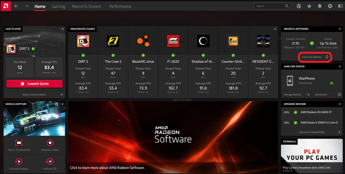Click the Average FPS 83.4 tile in Last Played
The image size is (345, 174).
tap(49, 67)
